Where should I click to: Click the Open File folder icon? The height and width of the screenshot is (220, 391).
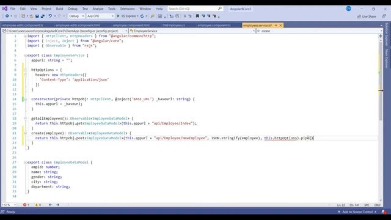[x=31, y=16]
